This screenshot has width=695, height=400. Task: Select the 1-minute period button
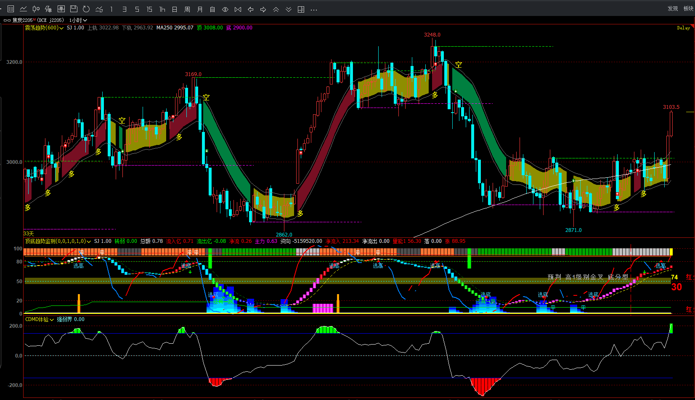tap(111, 9)
